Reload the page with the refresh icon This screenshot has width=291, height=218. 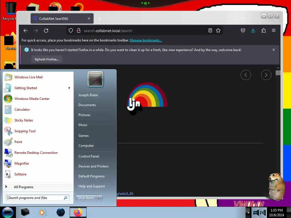pyautogui.click(x=46, y=31)
